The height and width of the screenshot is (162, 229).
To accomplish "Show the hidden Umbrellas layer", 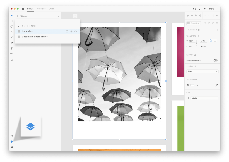I will [76, 31].
